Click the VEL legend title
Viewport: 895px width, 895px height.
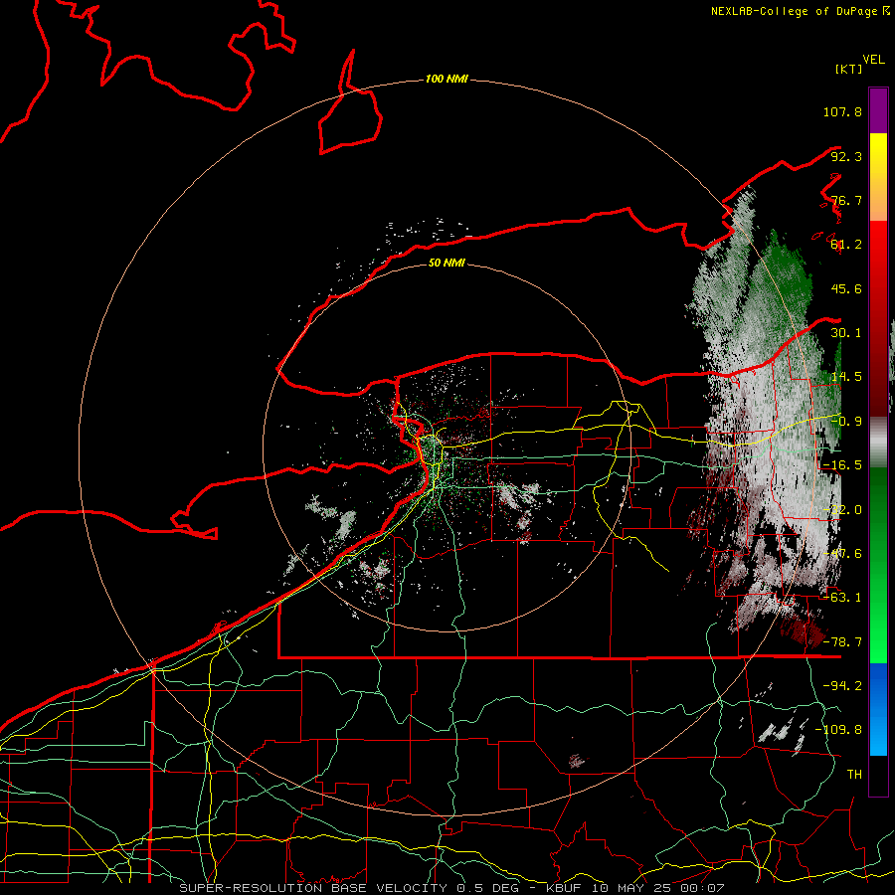873,60
